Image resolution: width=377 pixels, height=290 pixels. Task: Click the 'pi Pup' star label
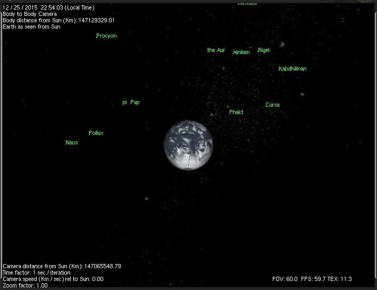coord(131,103)
